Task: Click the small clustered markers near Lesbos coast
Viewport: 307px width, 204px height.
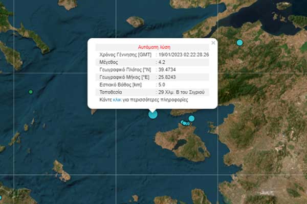Action: [185, 123]
